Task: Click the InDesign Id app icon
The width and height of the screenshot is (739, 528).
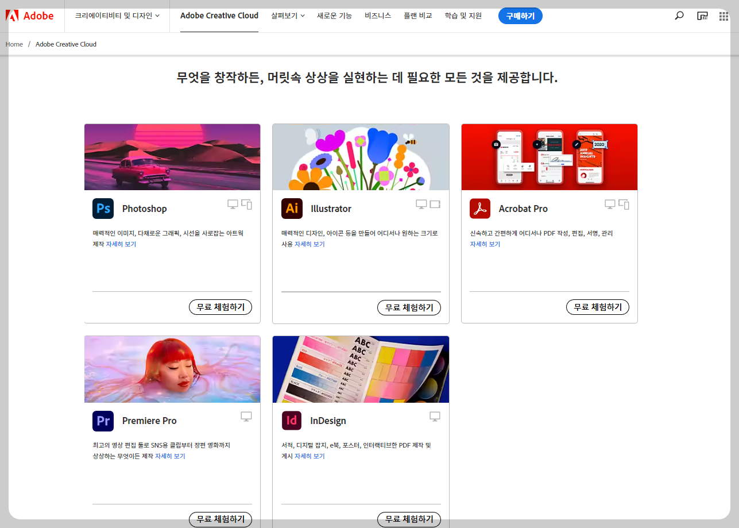Action: [x=292, y=421]
